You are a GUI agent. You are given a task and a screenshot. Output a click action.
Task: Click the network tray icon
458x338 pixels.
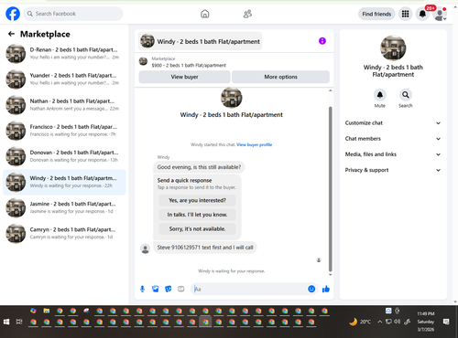pos(388,322)
